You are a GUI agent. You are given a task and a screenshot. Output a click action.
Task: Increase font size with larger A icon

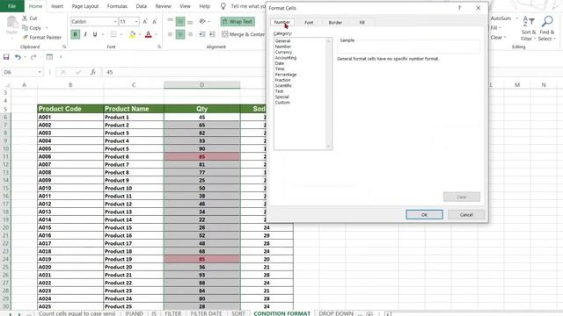145,21
